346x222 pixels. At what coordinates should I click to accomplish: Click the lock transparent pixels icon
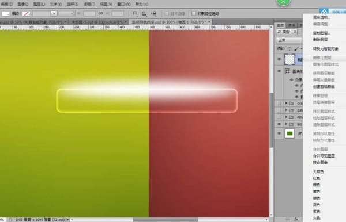(289, 49)
